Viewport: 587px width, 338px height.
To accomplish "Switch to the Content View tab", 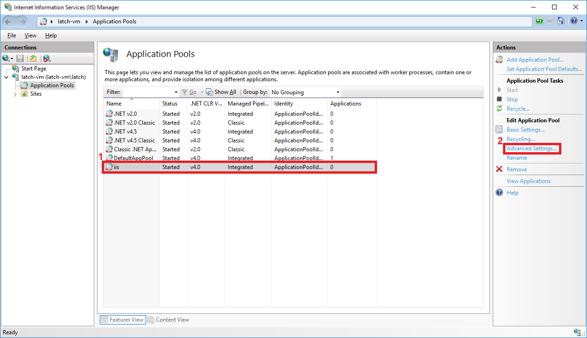I will [x=168, y=320].
